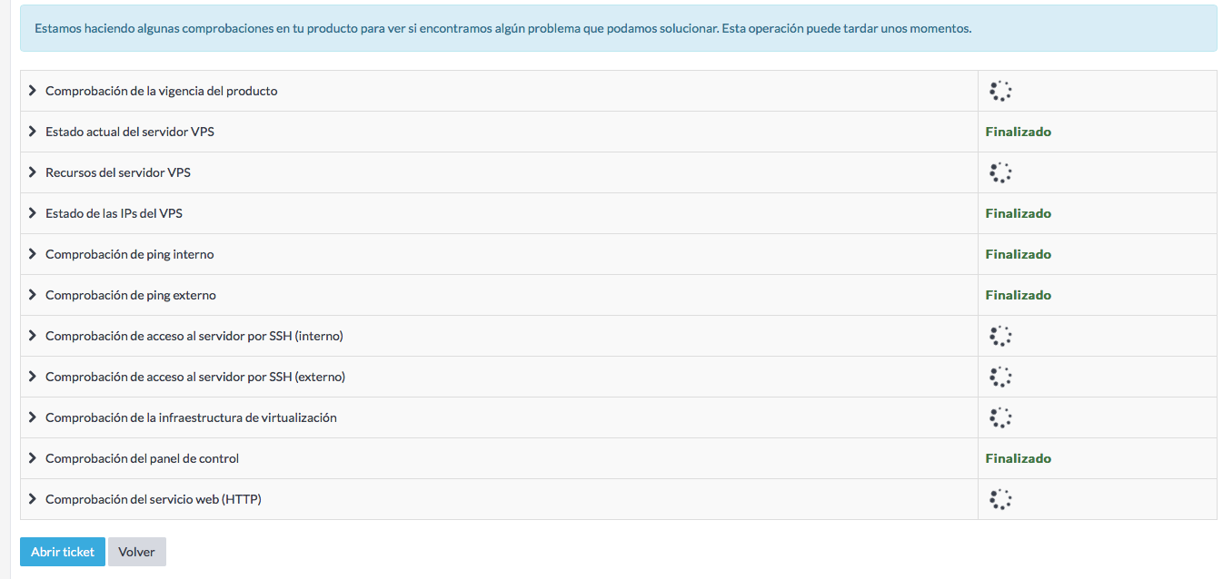
Task: Click the spinner for virtualization infrastructure check
Action: coord(999,417)
